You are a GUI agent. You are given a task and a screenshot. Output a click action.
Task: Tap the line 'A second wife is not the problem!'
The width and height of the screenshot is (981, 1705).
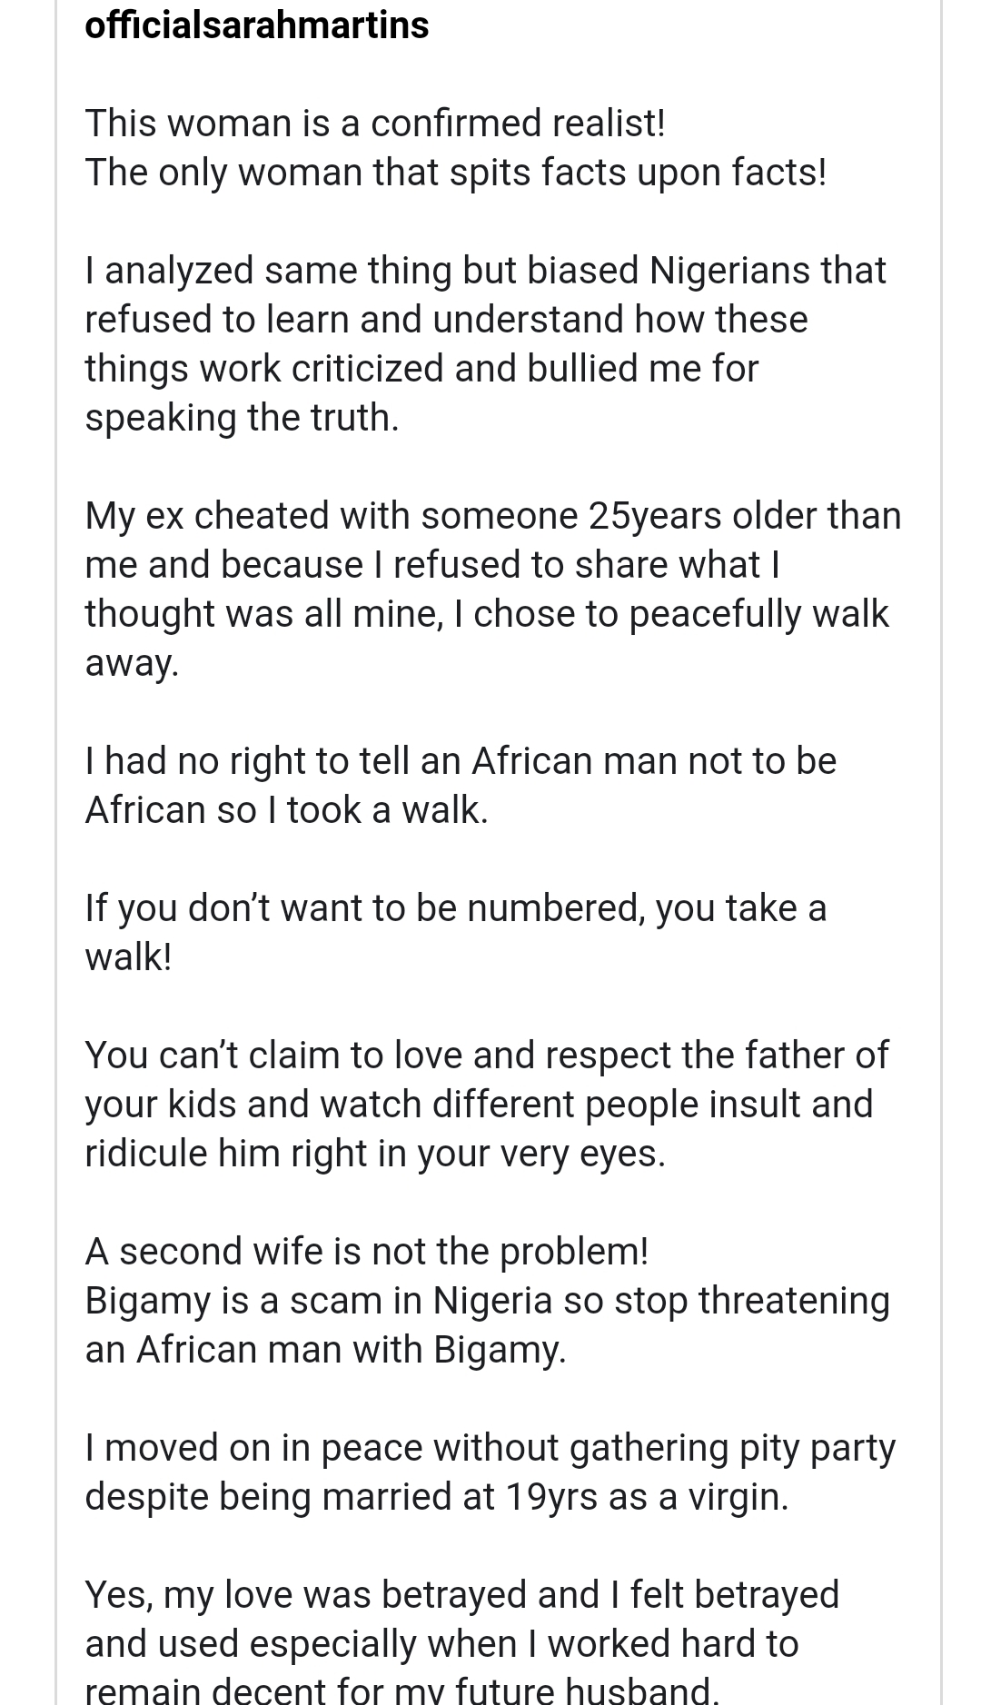[x=366, y=1251]
